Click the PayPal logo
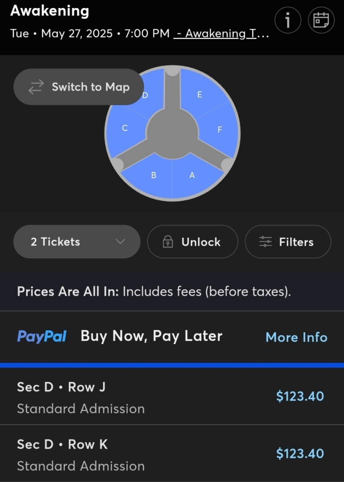The image size is (344, 482). click(42, 336)
